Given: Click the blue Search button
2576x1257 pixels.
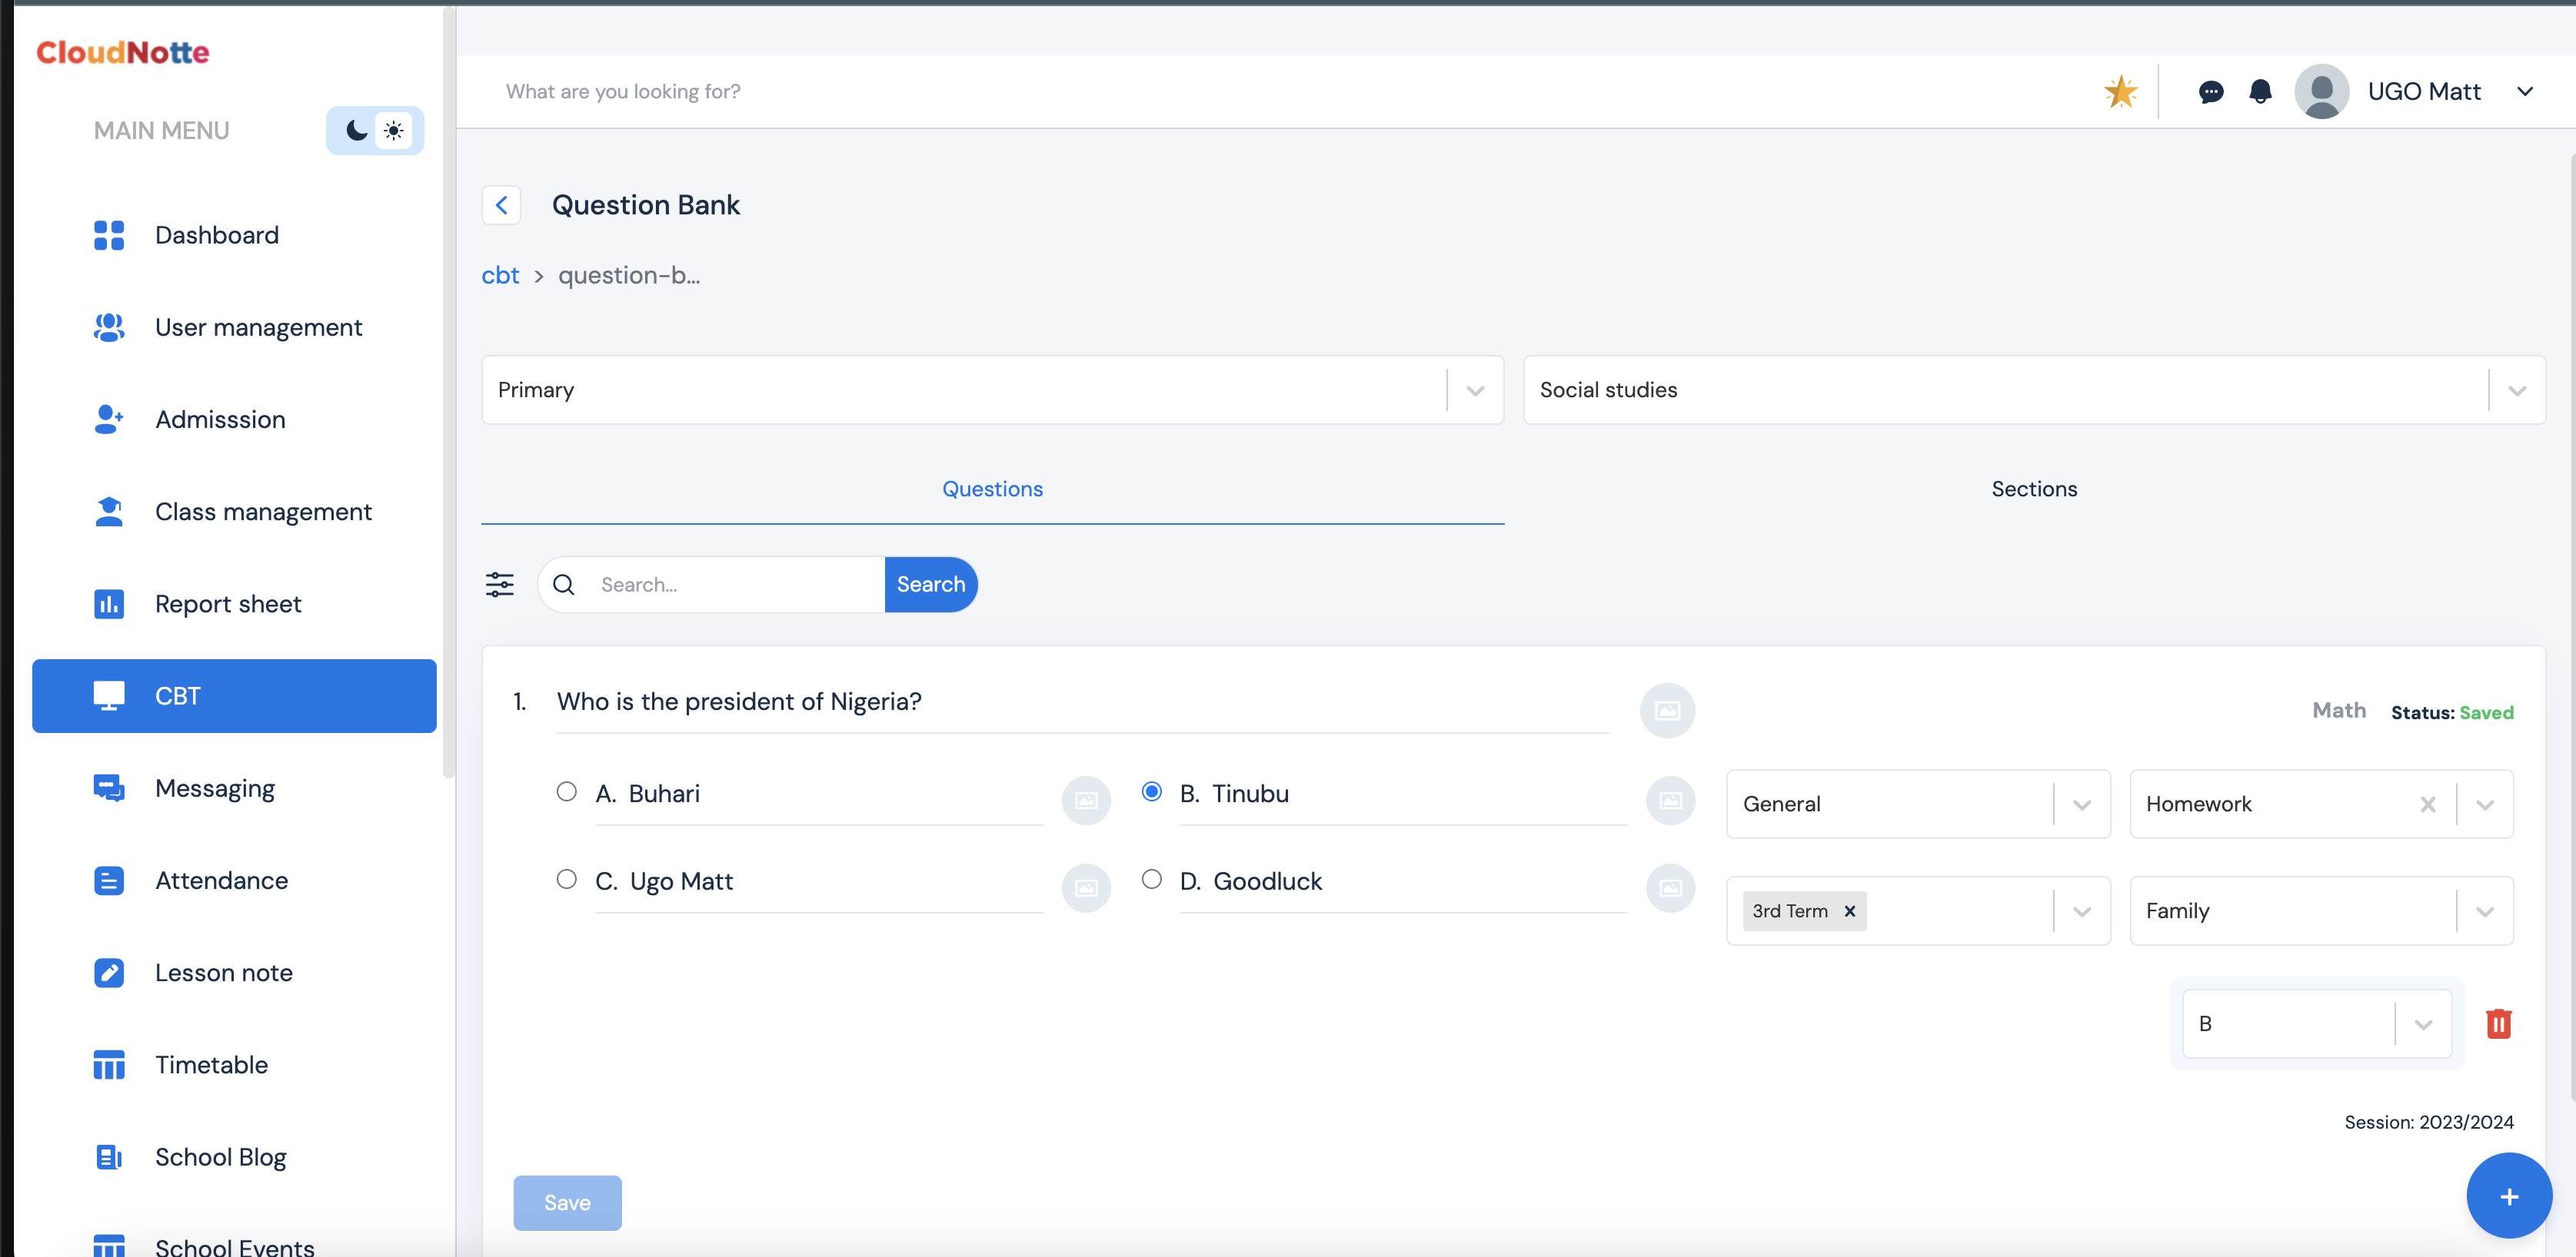Looking at the screenshot, I should click(x=930, y=585).
